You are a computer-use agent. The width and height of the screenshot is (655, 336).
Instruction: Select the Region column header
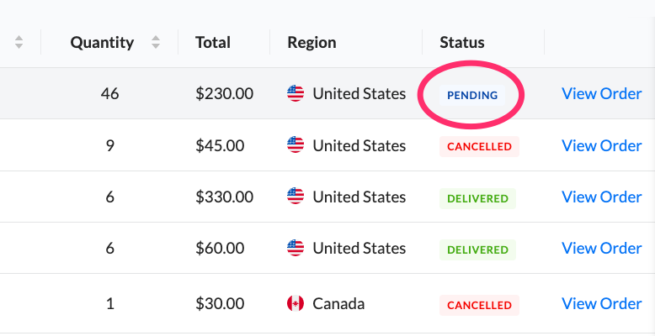coord(312,42)
